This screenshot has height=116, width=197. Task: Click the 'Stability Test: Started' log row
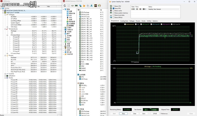[x=156, y=9]
